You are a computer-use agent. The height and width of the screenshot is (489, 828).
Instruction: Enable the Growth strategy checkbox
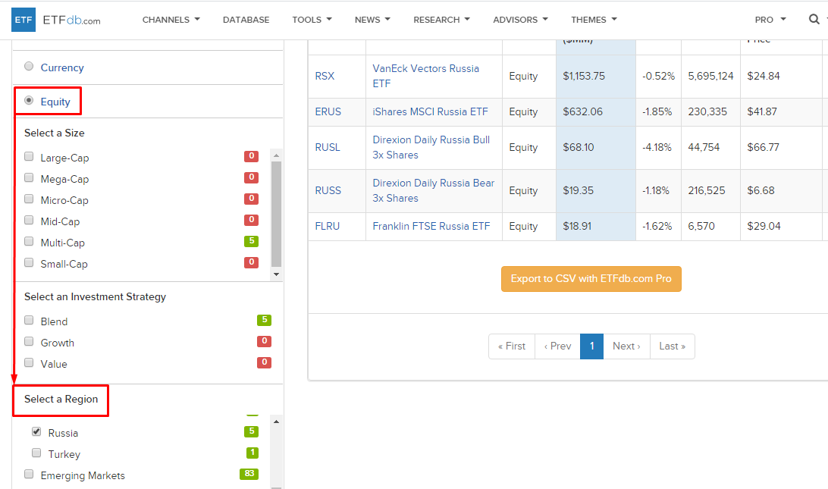point(29,342)
